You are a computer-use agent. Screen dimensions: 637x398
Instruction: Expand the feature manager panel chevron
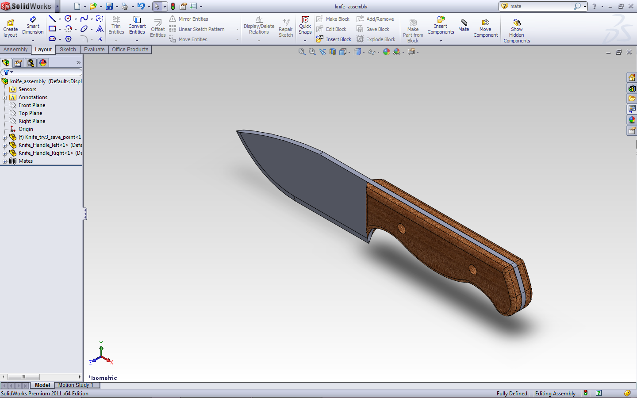[78, 63]
